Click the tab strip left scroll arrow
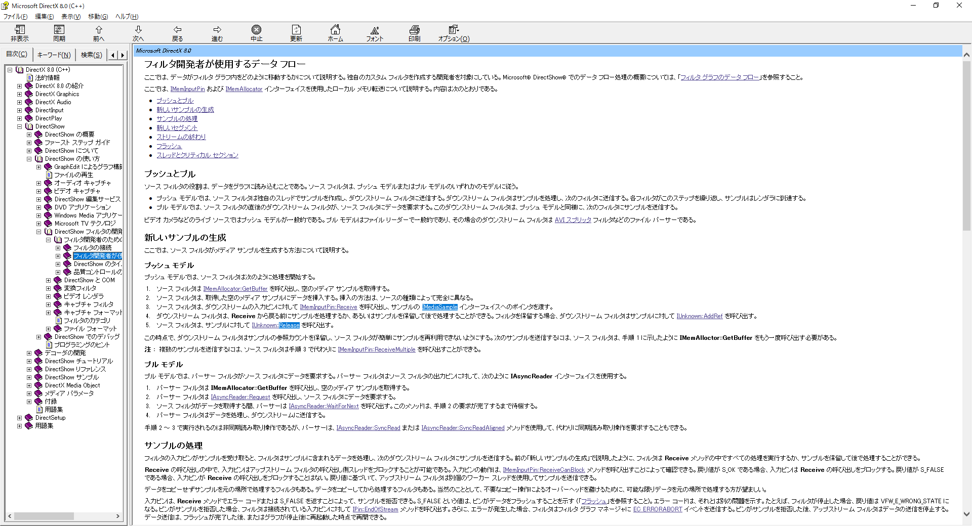 (x=113, y=55)
